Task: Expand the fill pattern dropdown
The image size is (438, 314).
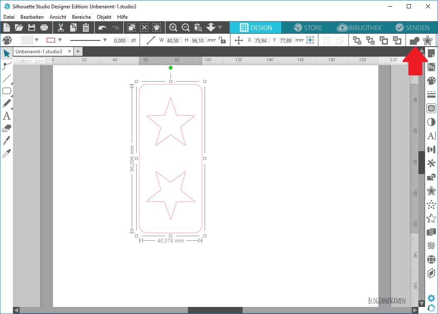Action: click(x=37, y=40)
